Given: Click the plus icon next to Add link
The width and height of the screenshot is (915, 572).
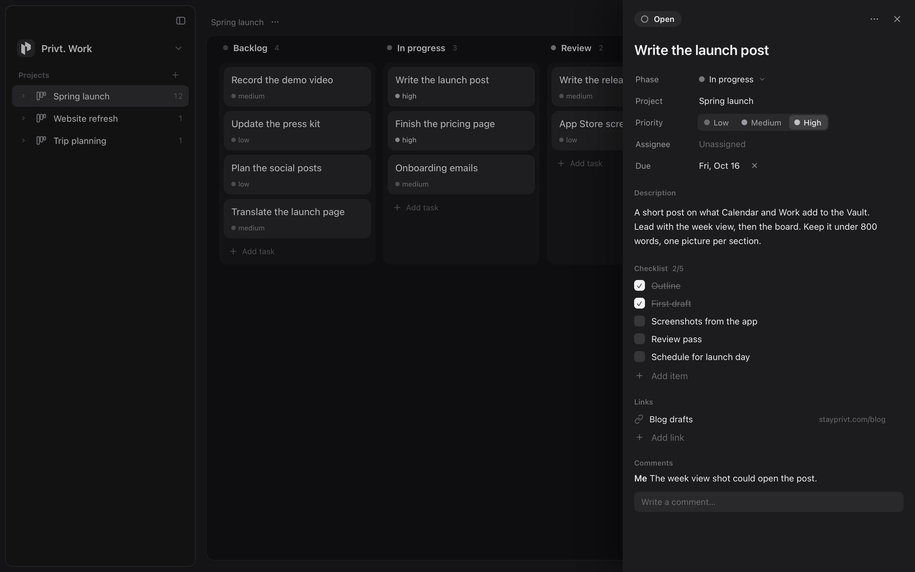Looking at the screenshot, I should (x=640, y=438).
